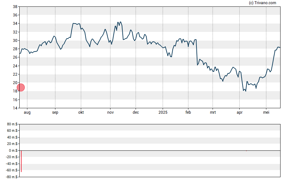Click the "60 m.$" volume axis label
The image size is (286, 182).
click(12, 130)
